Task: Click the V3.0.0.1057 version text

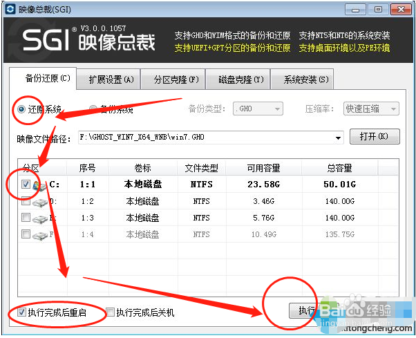Action: coord(103,28)
